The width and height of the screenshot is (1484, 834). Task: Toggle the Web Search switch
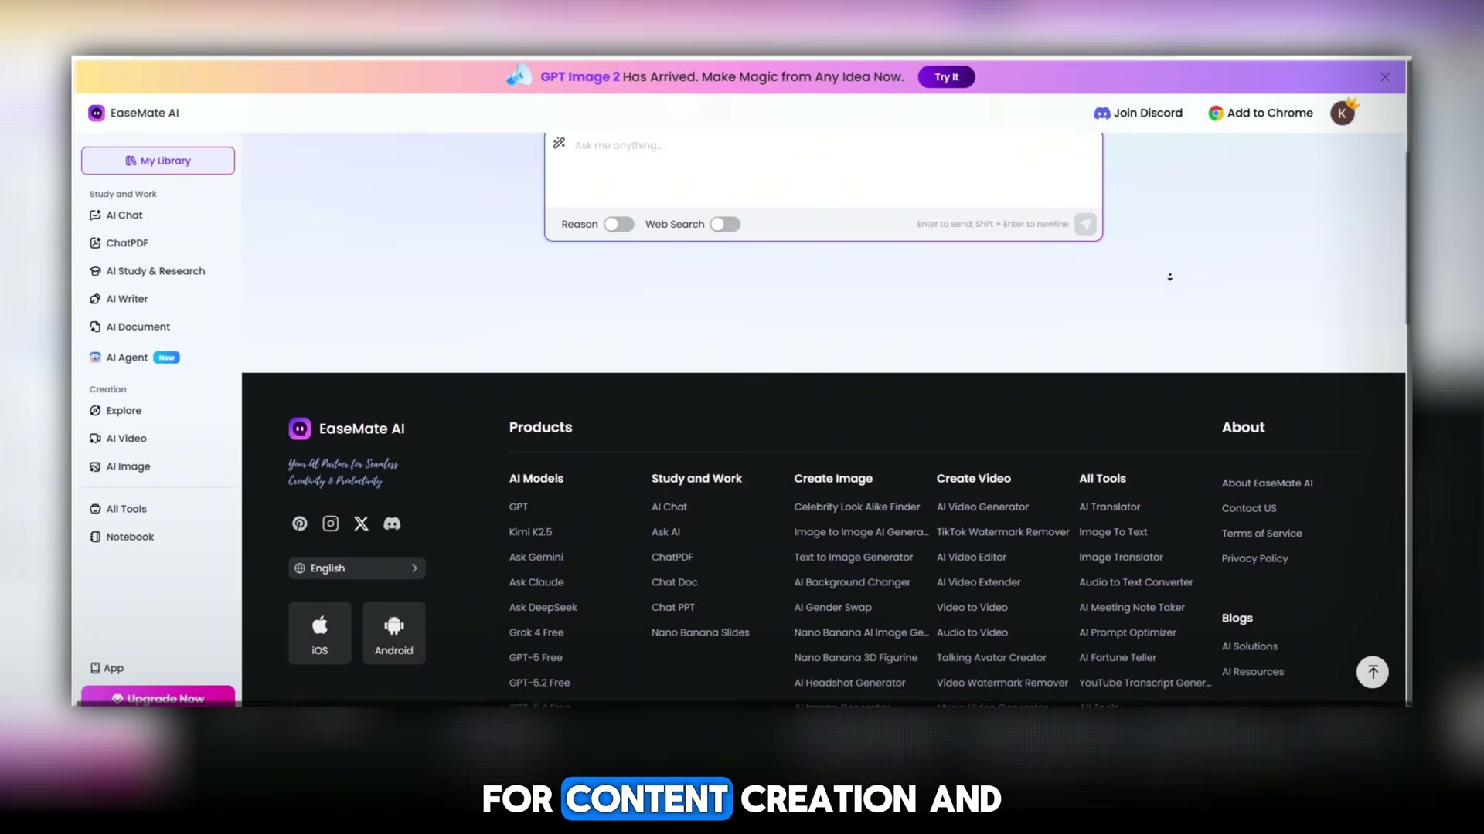(x=725, y=224)
